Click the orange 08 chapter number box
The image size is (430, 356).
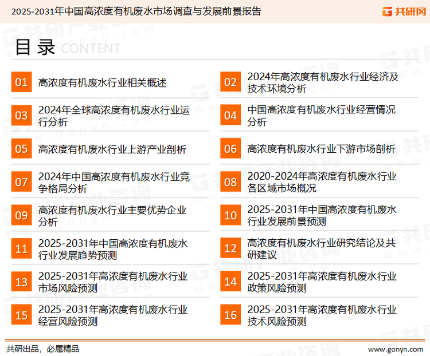tap(230, 182)
